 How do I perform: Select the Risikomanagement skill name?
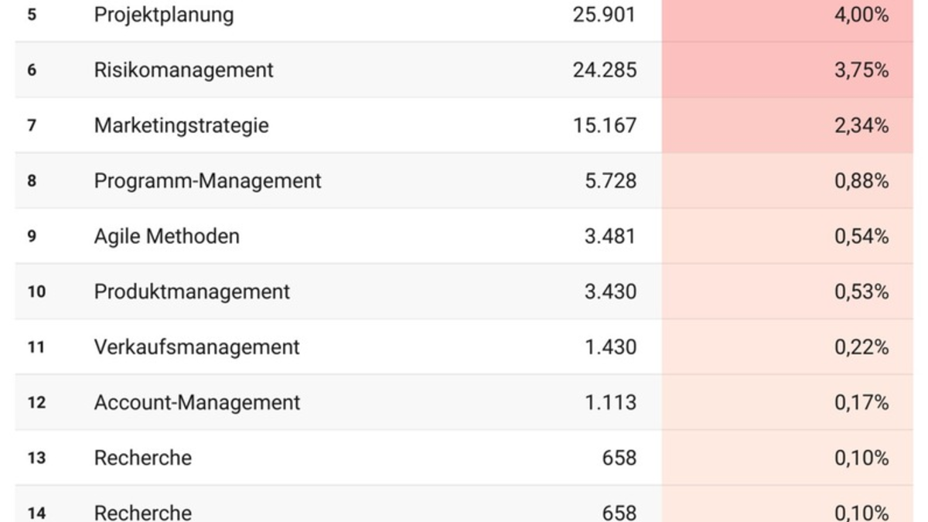click(183, 70)
